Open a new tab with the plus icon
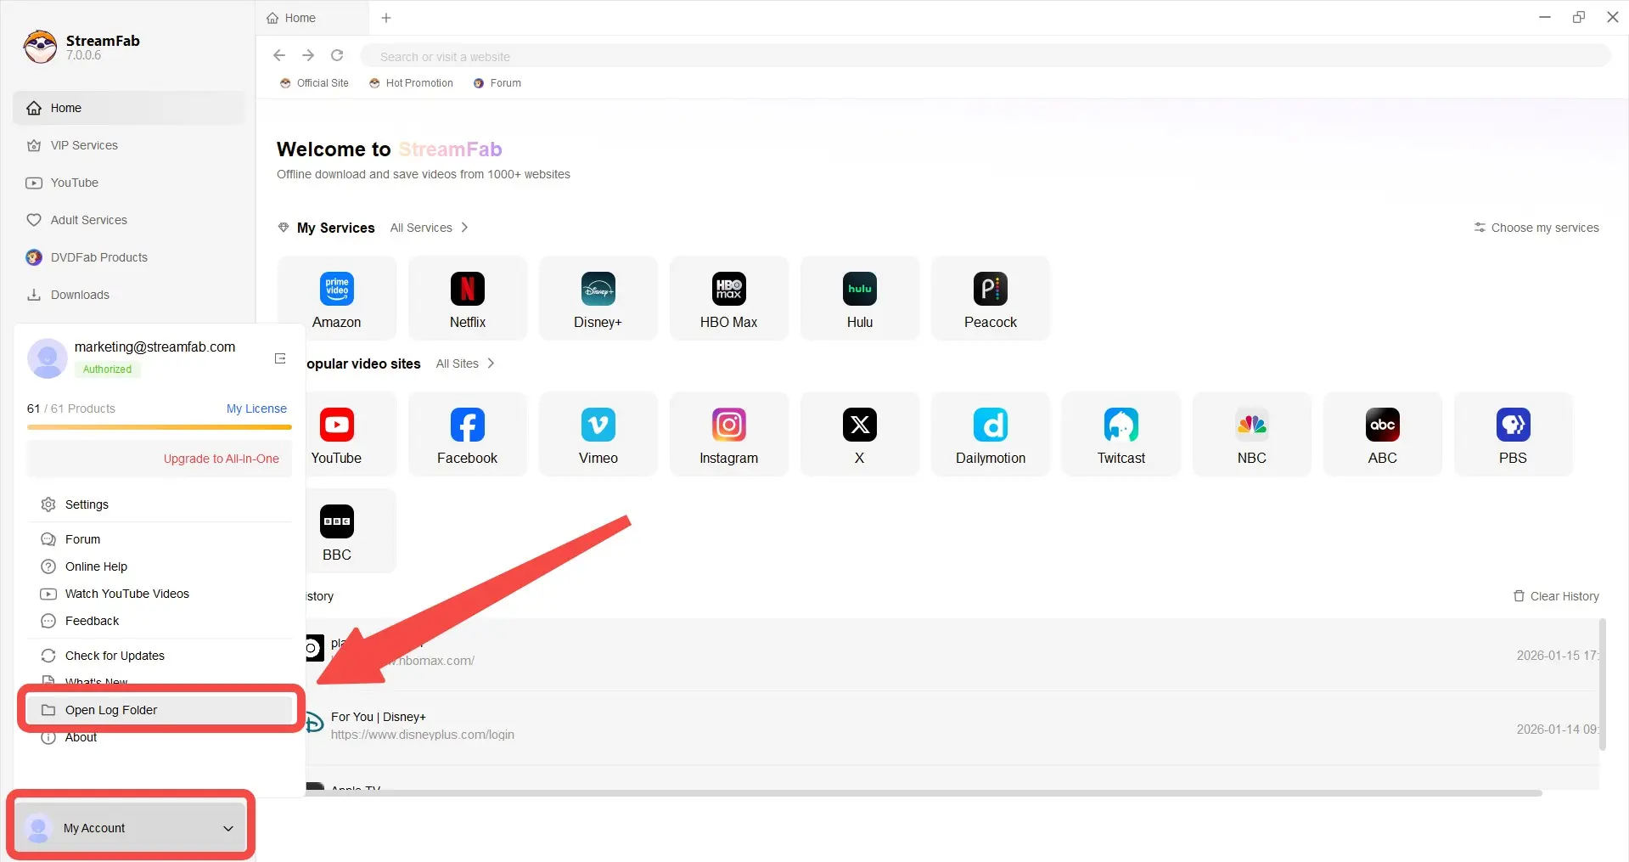This screenshot has width=1629, height=862. [x=386, y=18]
